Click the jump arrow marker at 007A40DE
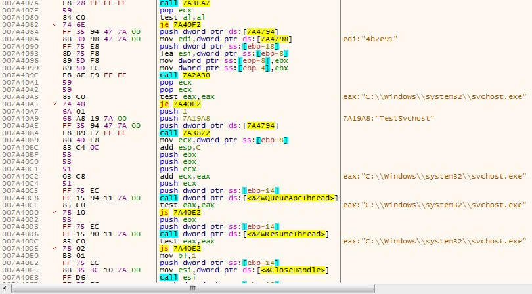The image size is (532, 294). [x=54, y=249]
